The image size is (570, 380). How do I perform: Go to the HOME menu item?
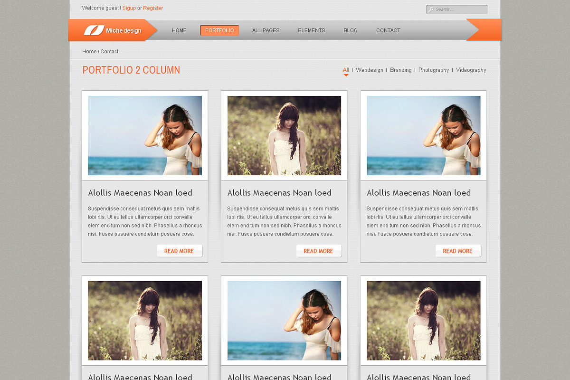pyautogui.click(x=179, y=30)
